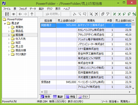Click the second green sort arrow icon
The image size is (138, 105).
129,14
